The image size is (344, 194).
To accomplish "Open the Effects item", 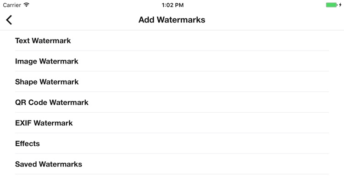I will pyautogui.click(x=28, y=144).
